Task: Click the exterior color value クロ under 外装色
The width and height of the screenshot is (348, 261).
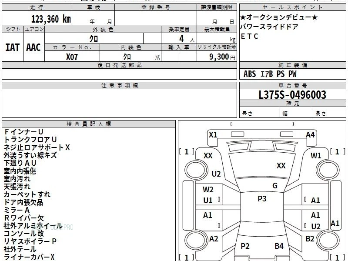Action: (94, 39)
